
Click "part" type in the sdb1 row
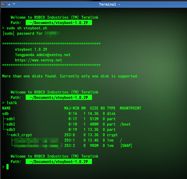[111, 119]
